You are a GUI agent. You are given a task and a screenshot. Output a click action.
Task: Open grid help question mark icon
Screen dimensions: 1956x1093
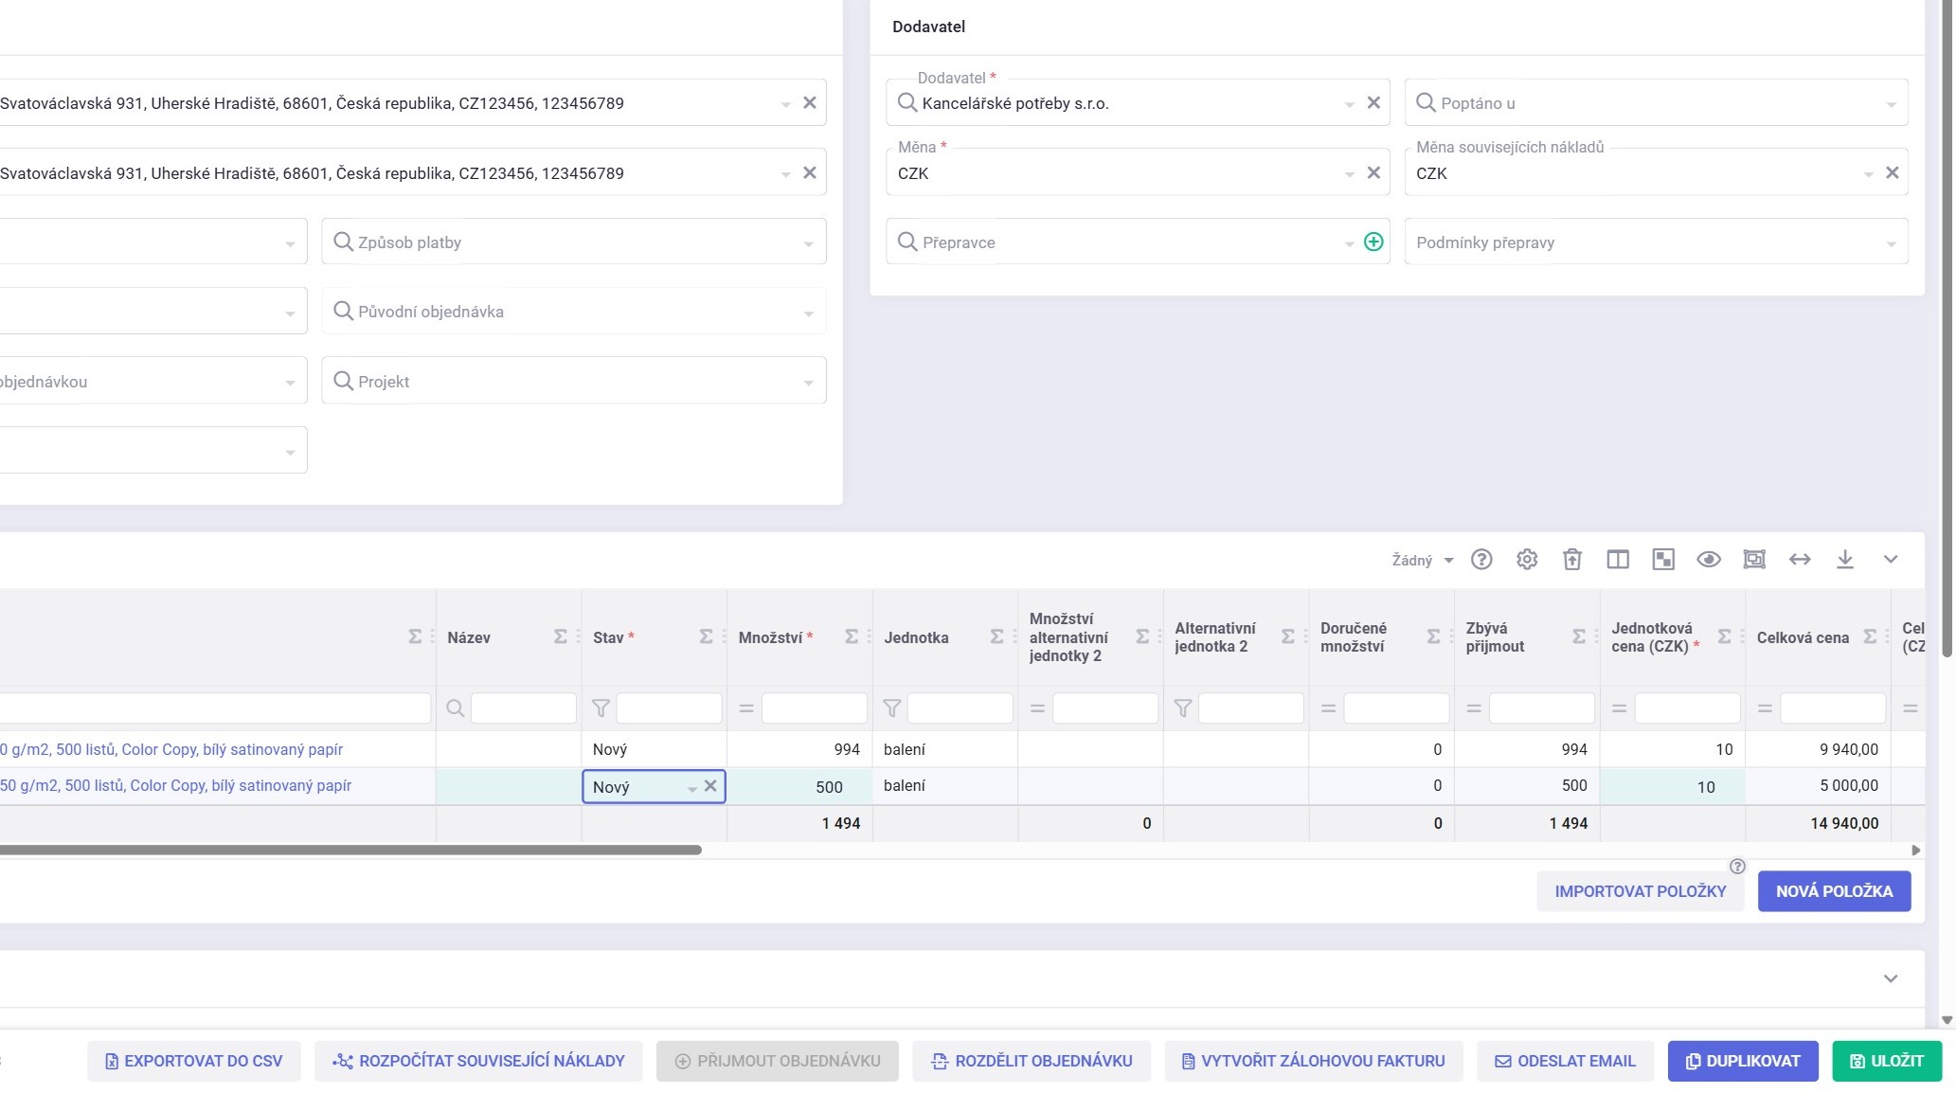[1481, 560]
